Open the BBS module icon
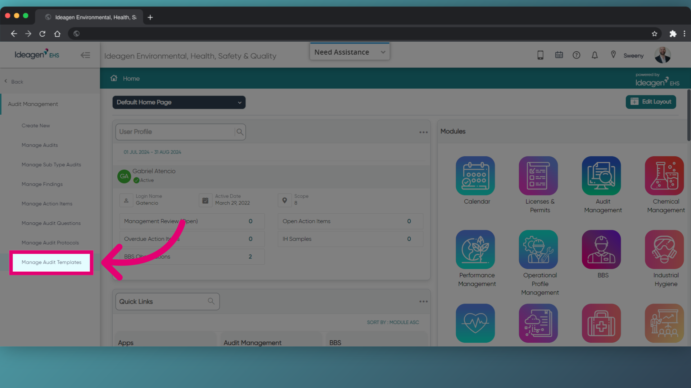This screenshot has height=388, width=691. (x=601, y=249)
